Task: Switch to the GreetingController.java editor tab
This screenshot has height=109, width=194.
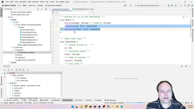Action: coord(84,9)
